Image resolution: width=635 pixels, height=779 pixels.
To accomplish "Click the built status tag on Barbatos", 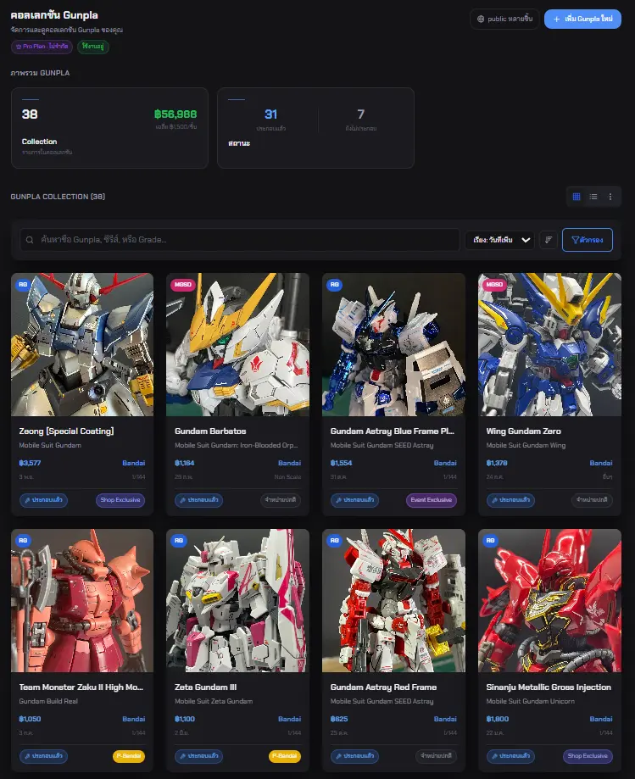I will [198, 500].
